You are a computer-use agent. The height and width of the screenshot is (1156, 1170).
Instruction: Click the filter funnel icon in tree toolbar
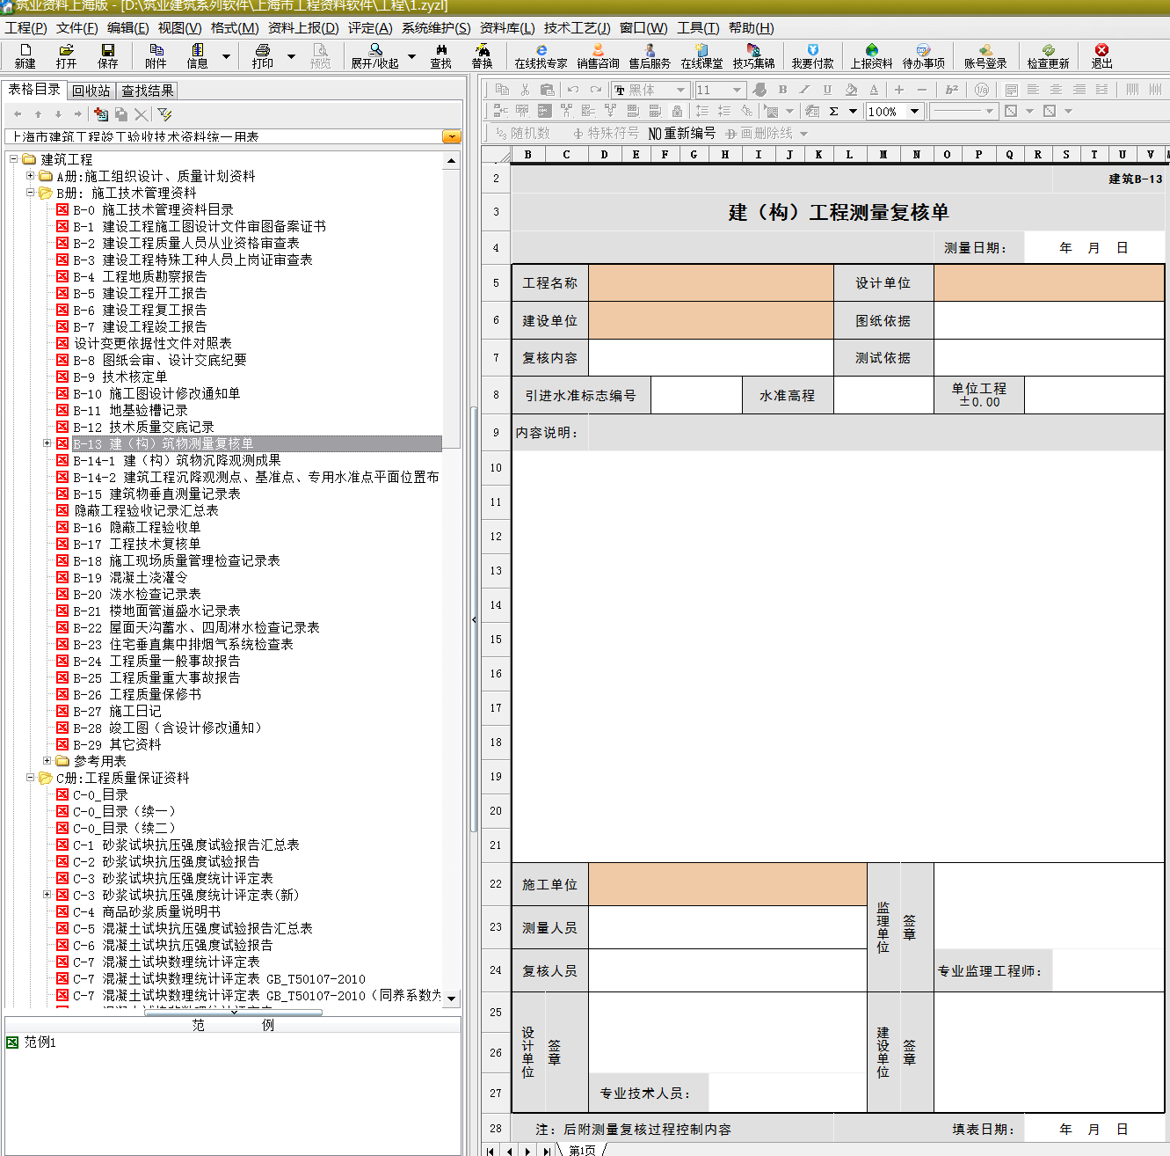point(164,114)
